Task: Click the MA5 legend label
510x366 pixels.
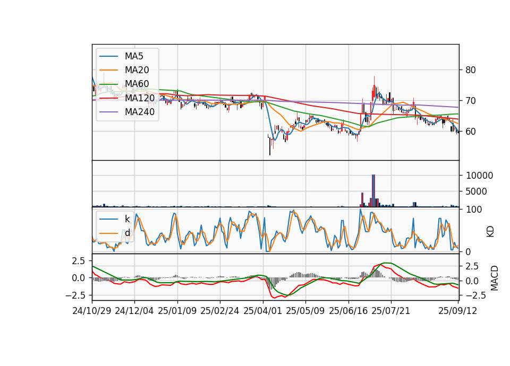Action: pyautogui.click(x=134, y=56)
